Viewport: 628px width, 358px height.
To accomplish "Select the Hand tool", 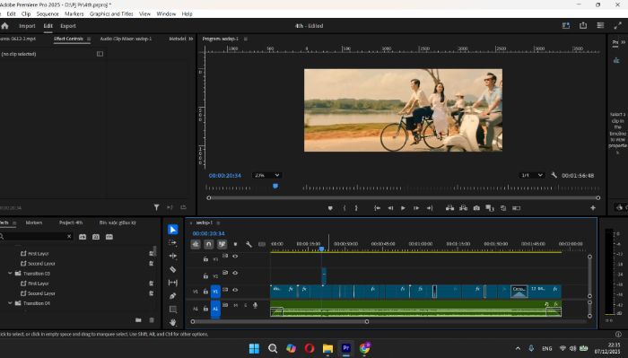I will (x=172, y=322).
